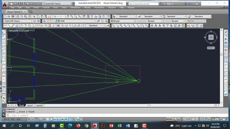Click the green ByLayer color swatch
This screenshot has width=230, height=129.
pyautogui.click(x=112, y=21)
